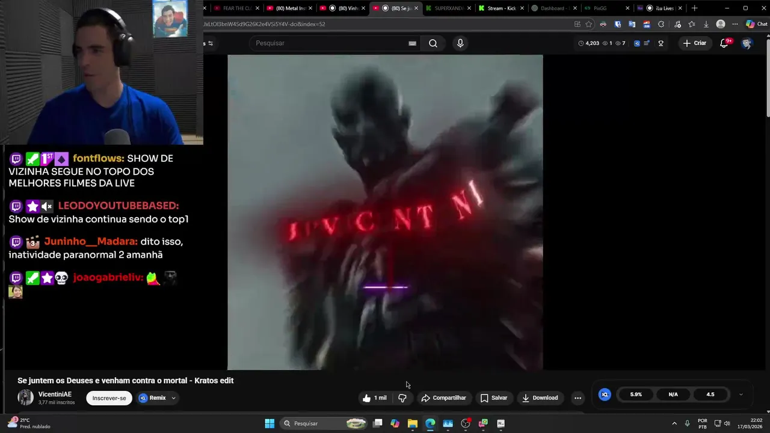Screen dimensions: 770x433
Task: Click the 5.9% vidIQ score pill
Action: click(x=636, y=395)
